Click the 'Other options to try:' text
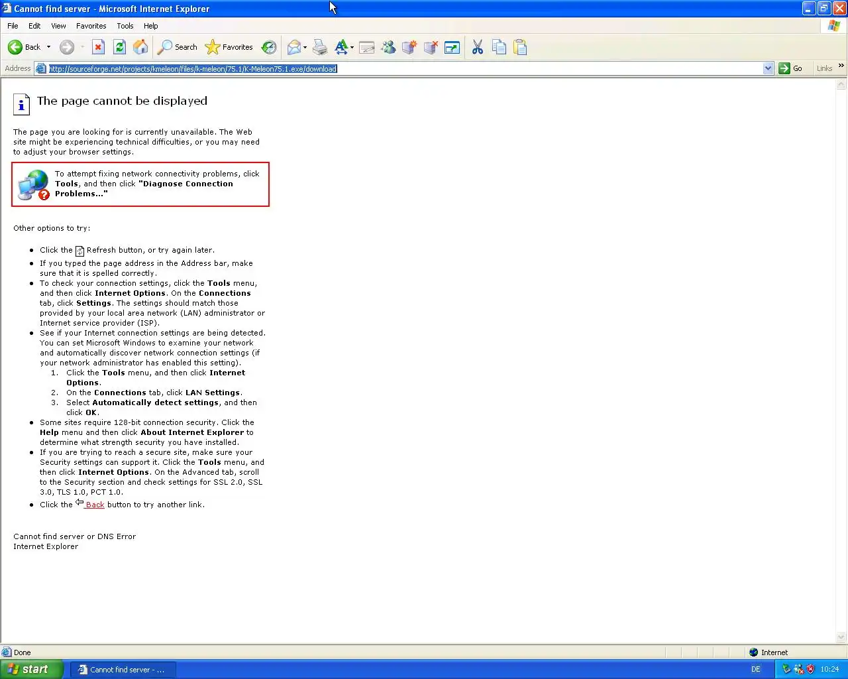 click(x=52, y=228)
